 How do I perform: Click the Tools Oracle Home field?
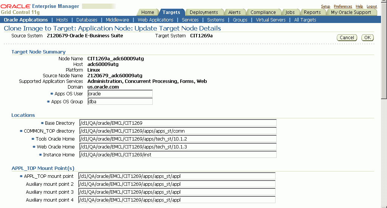click(x=178, y=139)
